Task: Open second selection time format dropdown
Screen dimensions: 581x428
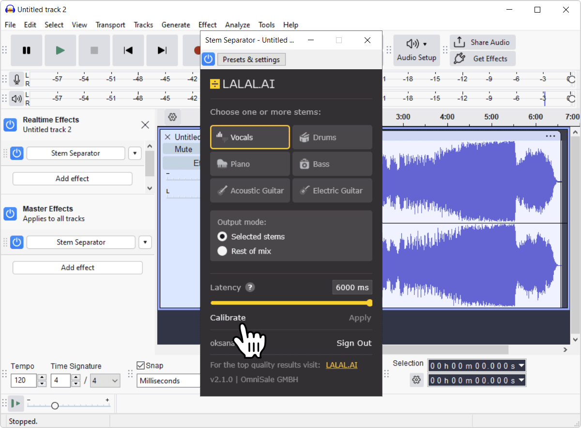Action: click(x=521, y=380)
